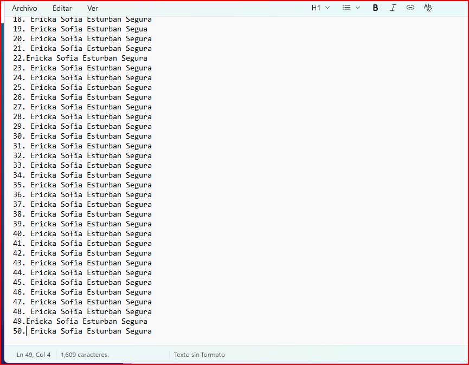
Task: Click the number 30 at line start
Action: pos(17,136)
